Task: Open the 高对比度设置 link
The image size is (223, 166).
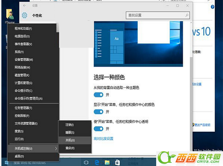Action: pyautogui.click(x=103, y=138)
